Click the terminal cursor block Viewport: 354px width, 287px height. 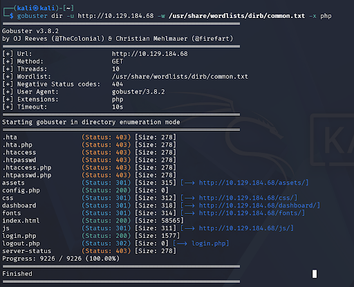pyautogui.click(x=315, y=274)
